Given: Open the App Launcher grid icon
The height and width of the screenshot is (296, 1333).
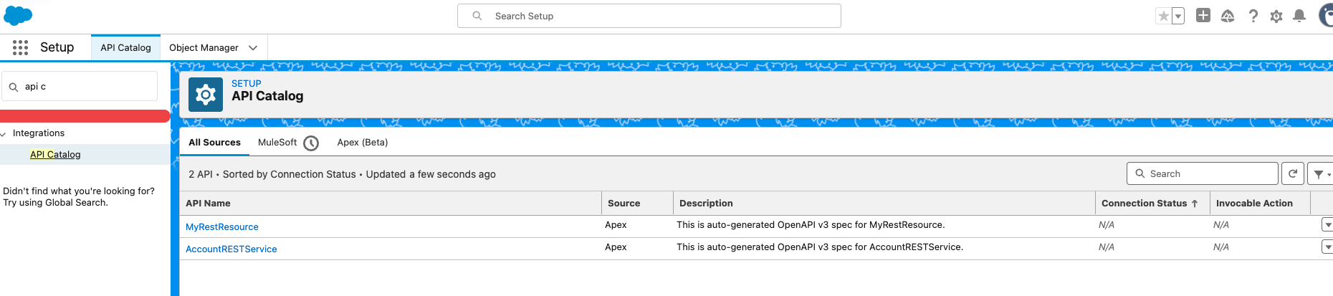Looking at the screenshot, I should pos(20,47).
